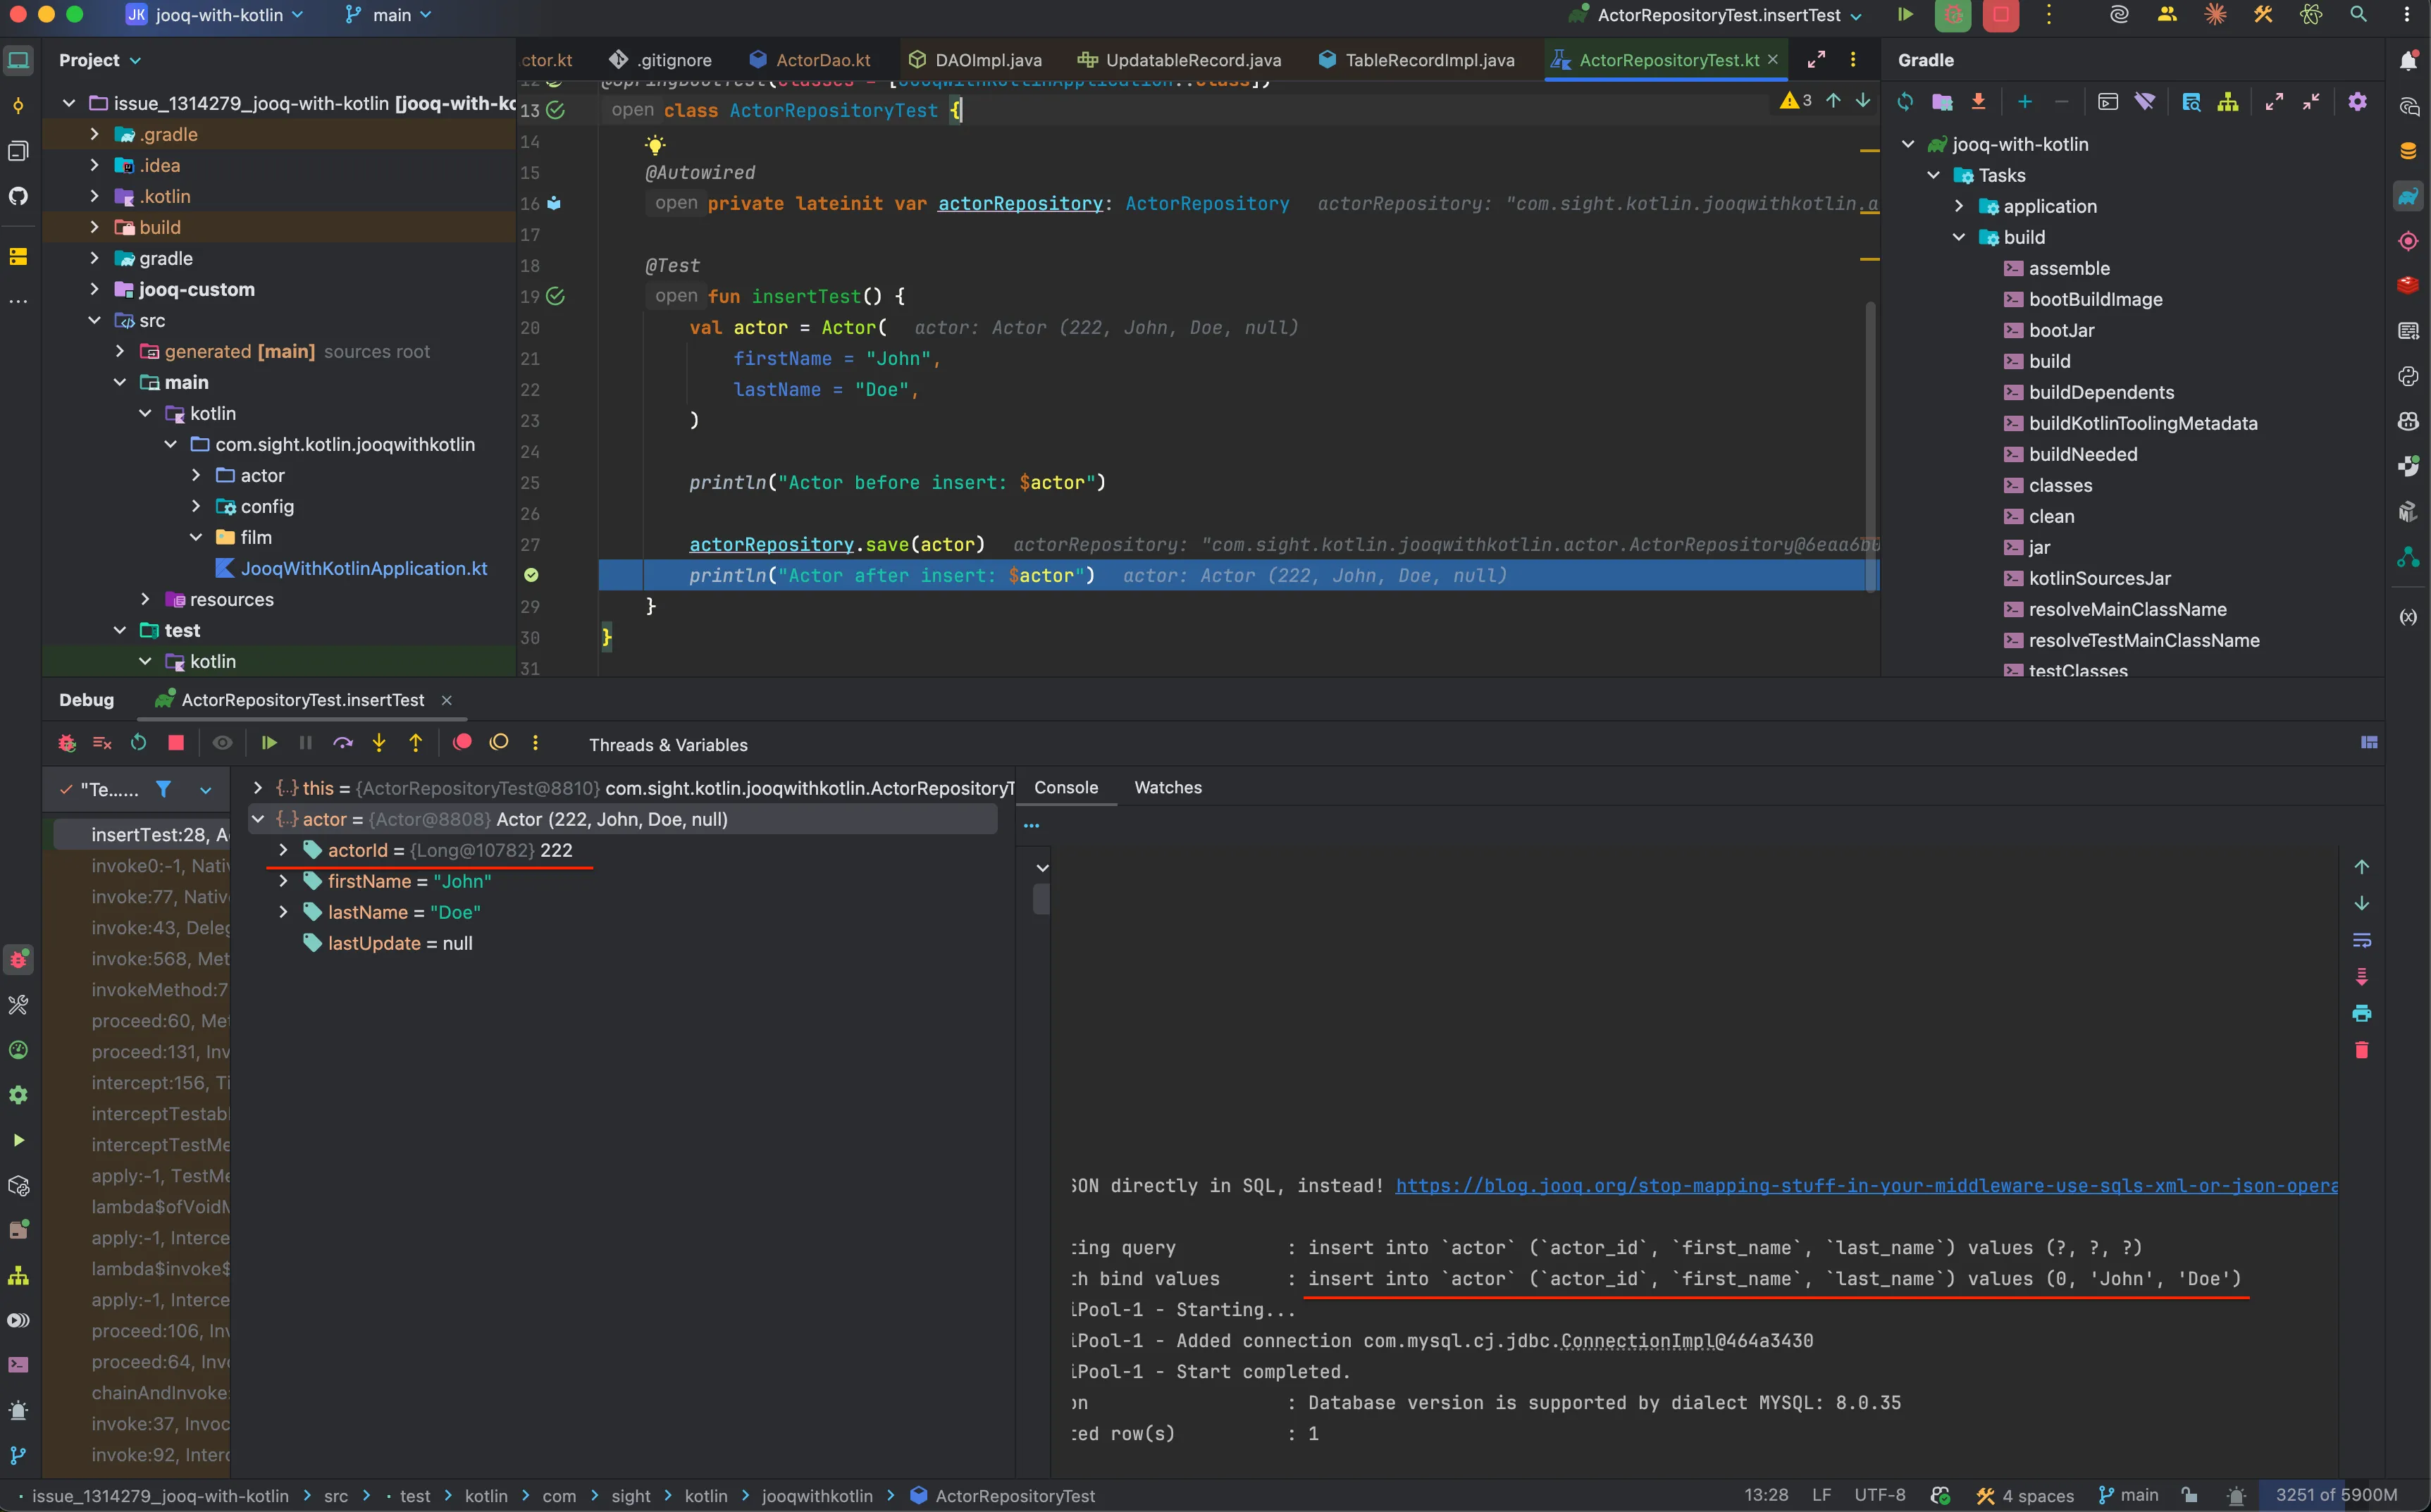Viewport: 2431px width, 1512px height.
Task: Toggle soft-wrap in console sidebar
Action: click(x=2362, y=940)
